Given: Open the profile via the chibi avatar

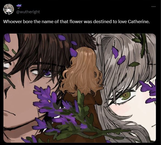Looking at the screenshot, I should pyautogui.click(x=9, y=9).
